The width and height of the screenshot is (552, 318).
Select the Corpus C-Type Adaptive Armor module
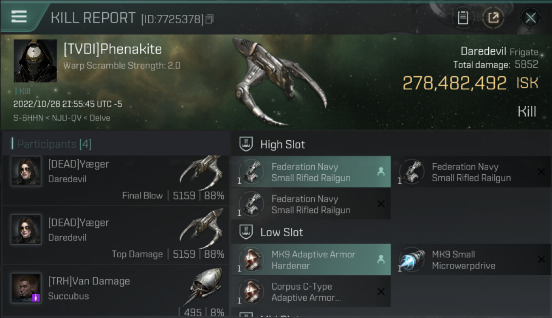311,292
